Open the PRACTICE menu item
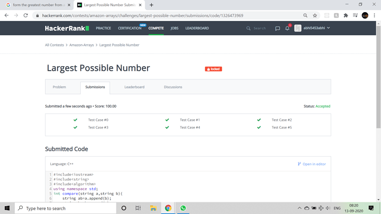381x214 pixels. pos(103,28)
